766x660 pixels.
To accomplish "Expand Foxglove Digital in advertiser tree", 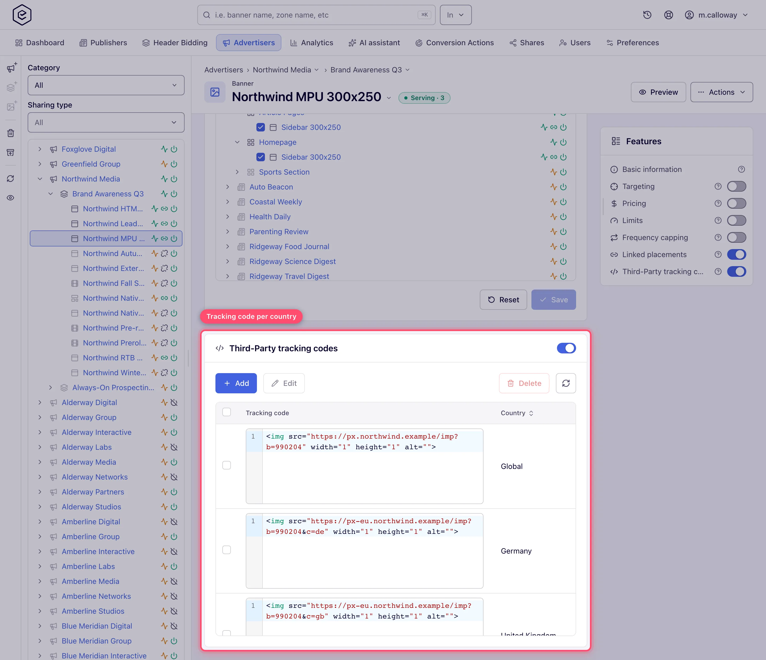I will (40, 149).
